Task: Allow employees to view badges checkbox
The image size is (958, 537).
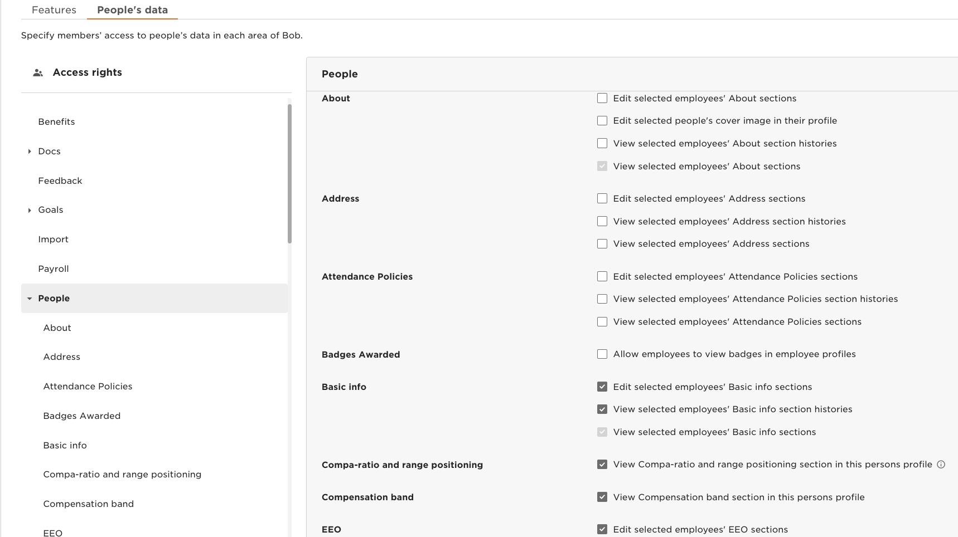Action: coord(602,354)
